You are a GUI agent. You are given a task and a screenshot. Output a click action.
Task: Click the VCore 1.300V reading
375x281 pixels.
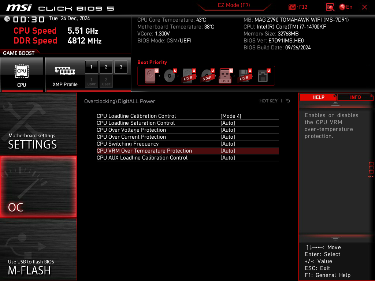tap(153, 34)
